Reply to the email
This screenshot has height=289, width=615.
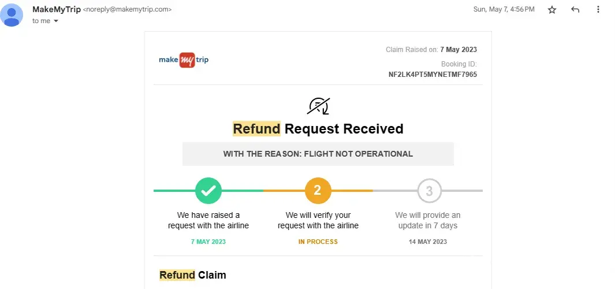click(575, 10)
